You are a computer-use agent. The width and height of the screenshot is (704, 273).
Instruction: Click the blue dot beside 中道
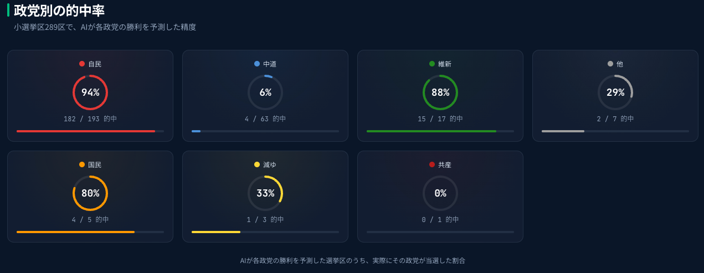click(257, 64)
